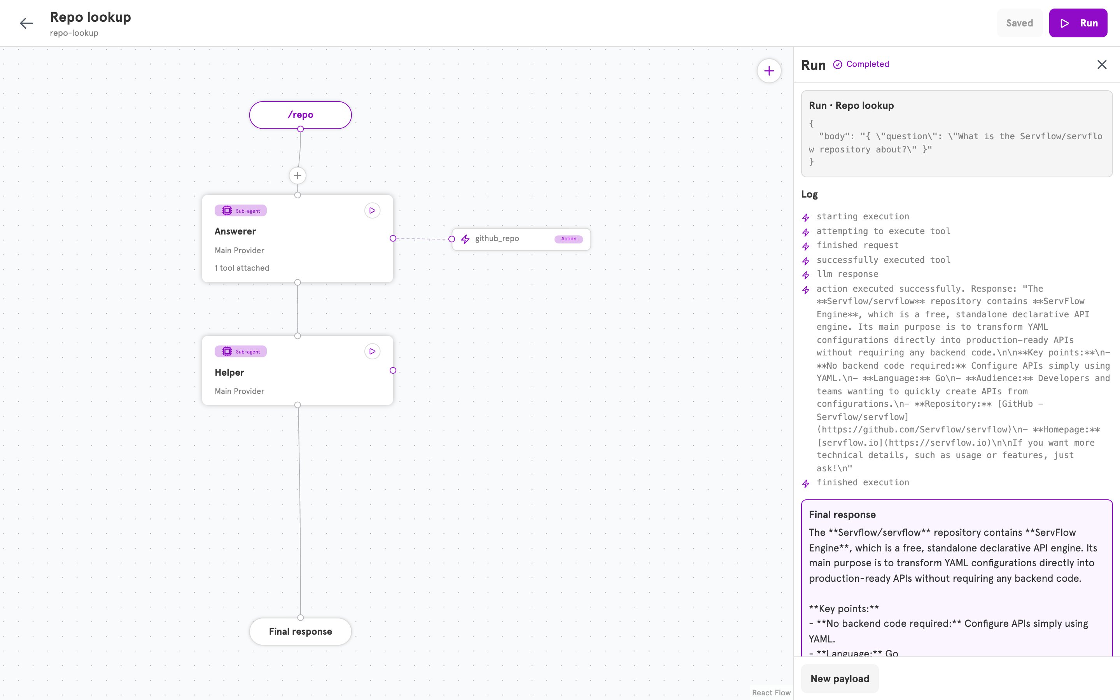1120x700 pixels.
Task: Click the Answerer Sub-agent badge
Action: pos(241,211)
